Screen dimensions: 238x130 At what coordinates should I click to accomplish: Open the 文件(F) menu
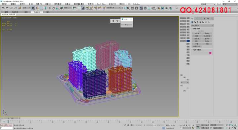[x=4, y=4]
